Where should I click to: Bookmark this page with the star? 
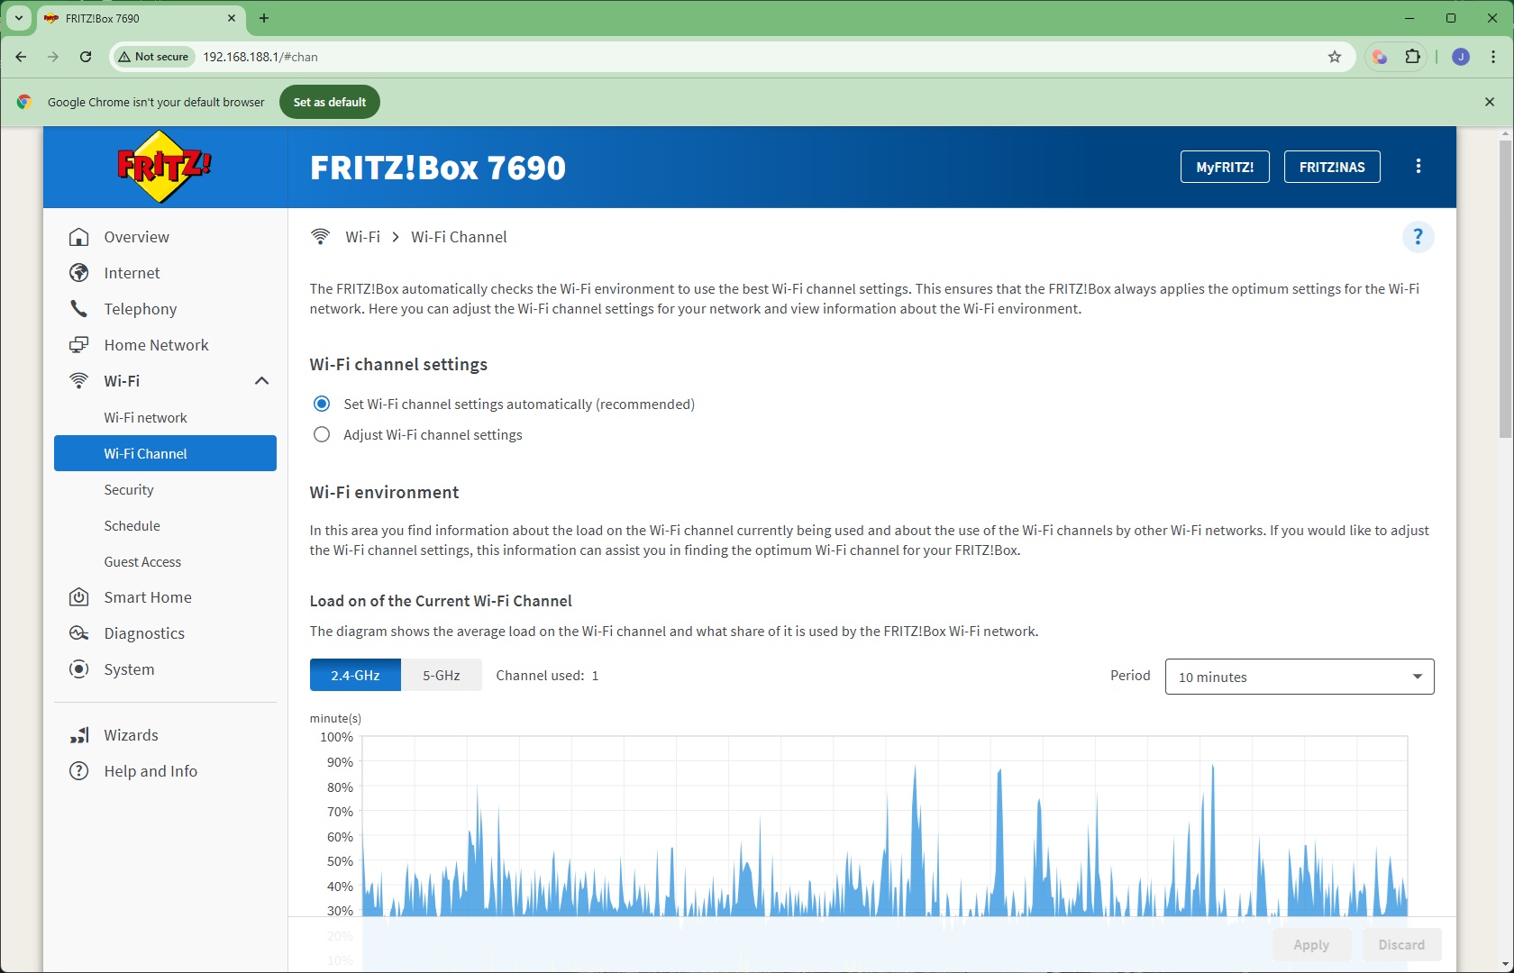(x=1335, y=57)
